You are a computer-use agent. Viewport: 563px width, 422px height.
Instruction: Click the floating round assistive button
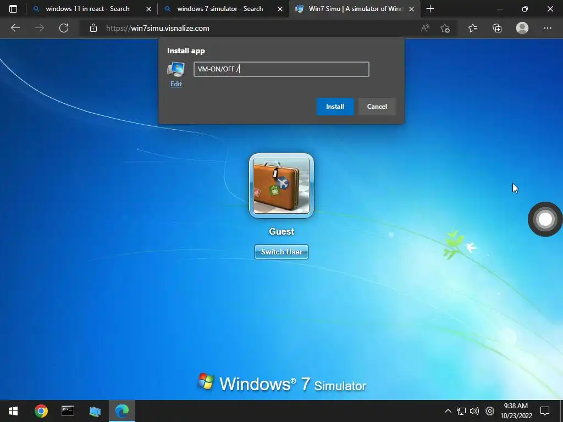[545, 219]
